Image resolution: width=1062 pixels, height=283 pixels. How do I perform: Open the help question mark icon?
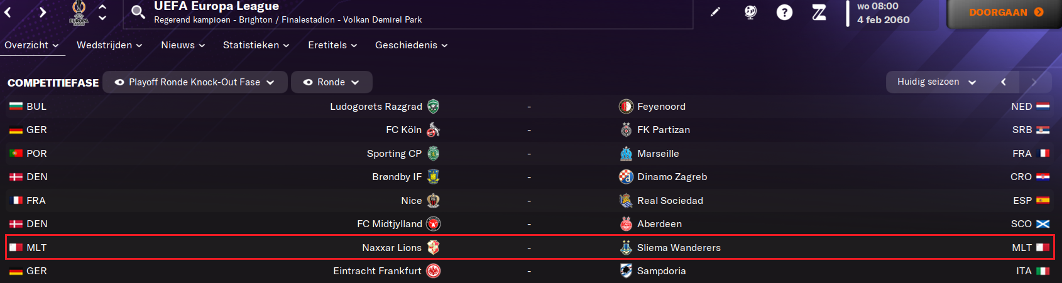pyautogui.click(x=784, y=12)
